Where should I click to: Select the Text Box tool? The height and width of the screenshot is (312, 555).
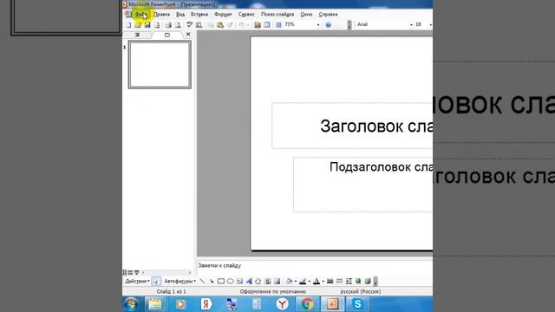tap(239, 281)
